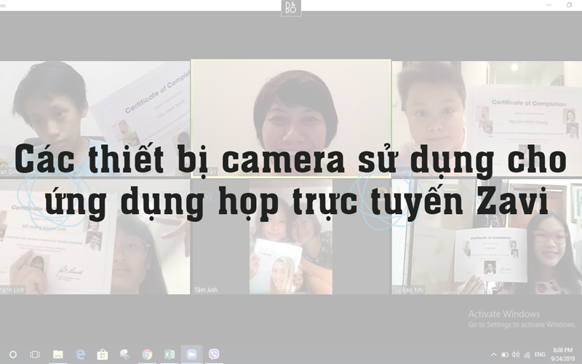This screenshot has height=364, width=582.
Task: Select Khanh Linh video tile
Action: click(x=95, y=237)
